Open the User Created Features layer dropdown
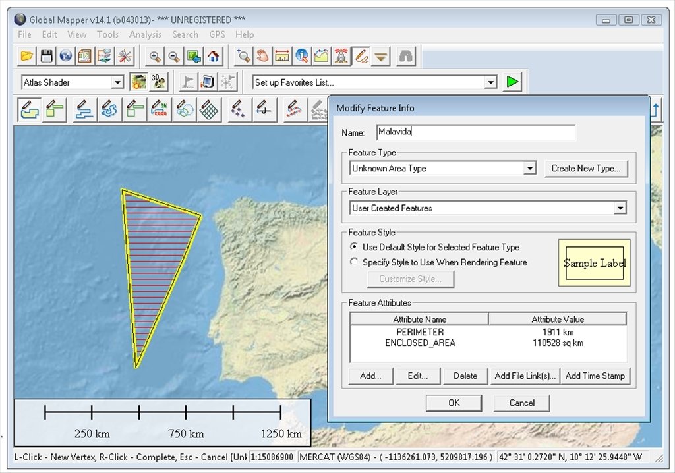The height and width of the screenshot is (473, 675). pyautogui.click(x=620, y=208)
